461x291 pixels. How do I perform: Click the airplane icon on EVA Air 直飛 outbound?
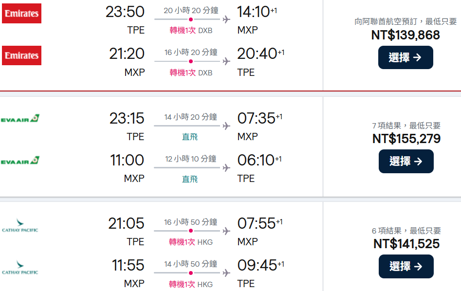pos(226,126)
